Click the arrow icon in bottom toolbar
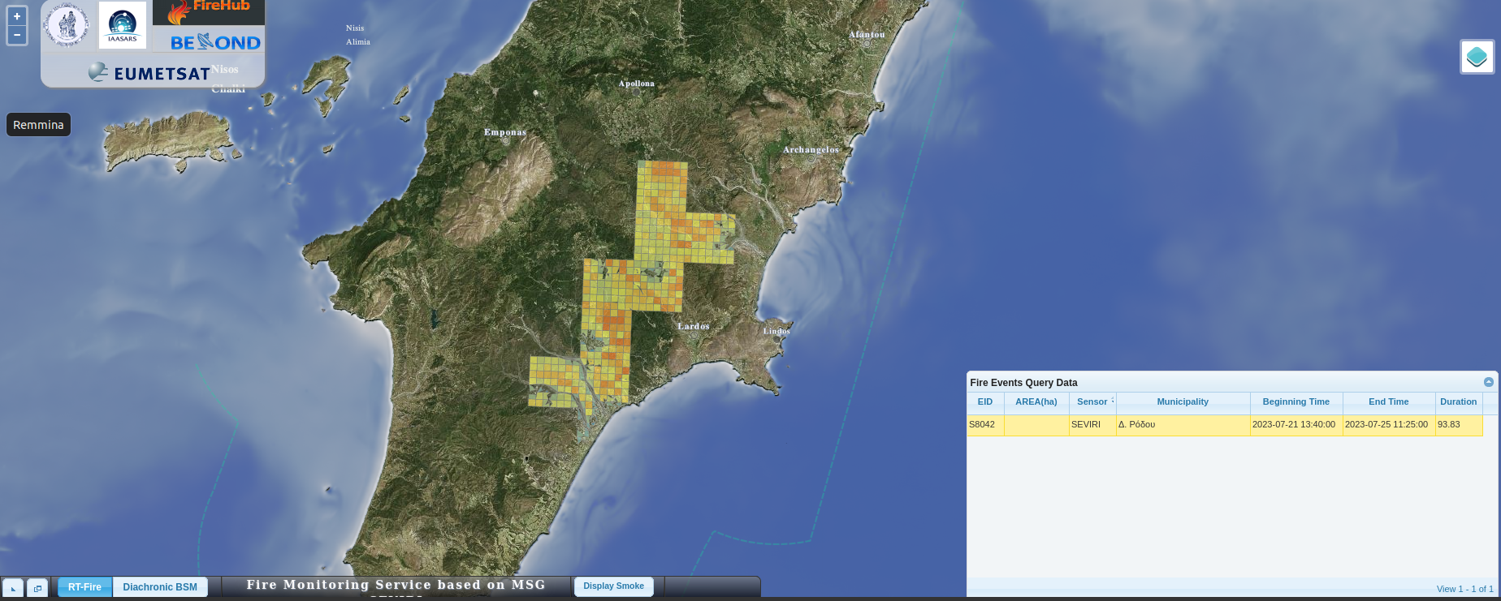Image resolution: width=1501 pixels, height=601 pixels. [x=13, y=588]
